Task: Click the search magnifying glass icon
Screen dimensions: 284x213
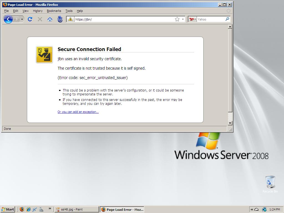Action: (x=227, y=19)
